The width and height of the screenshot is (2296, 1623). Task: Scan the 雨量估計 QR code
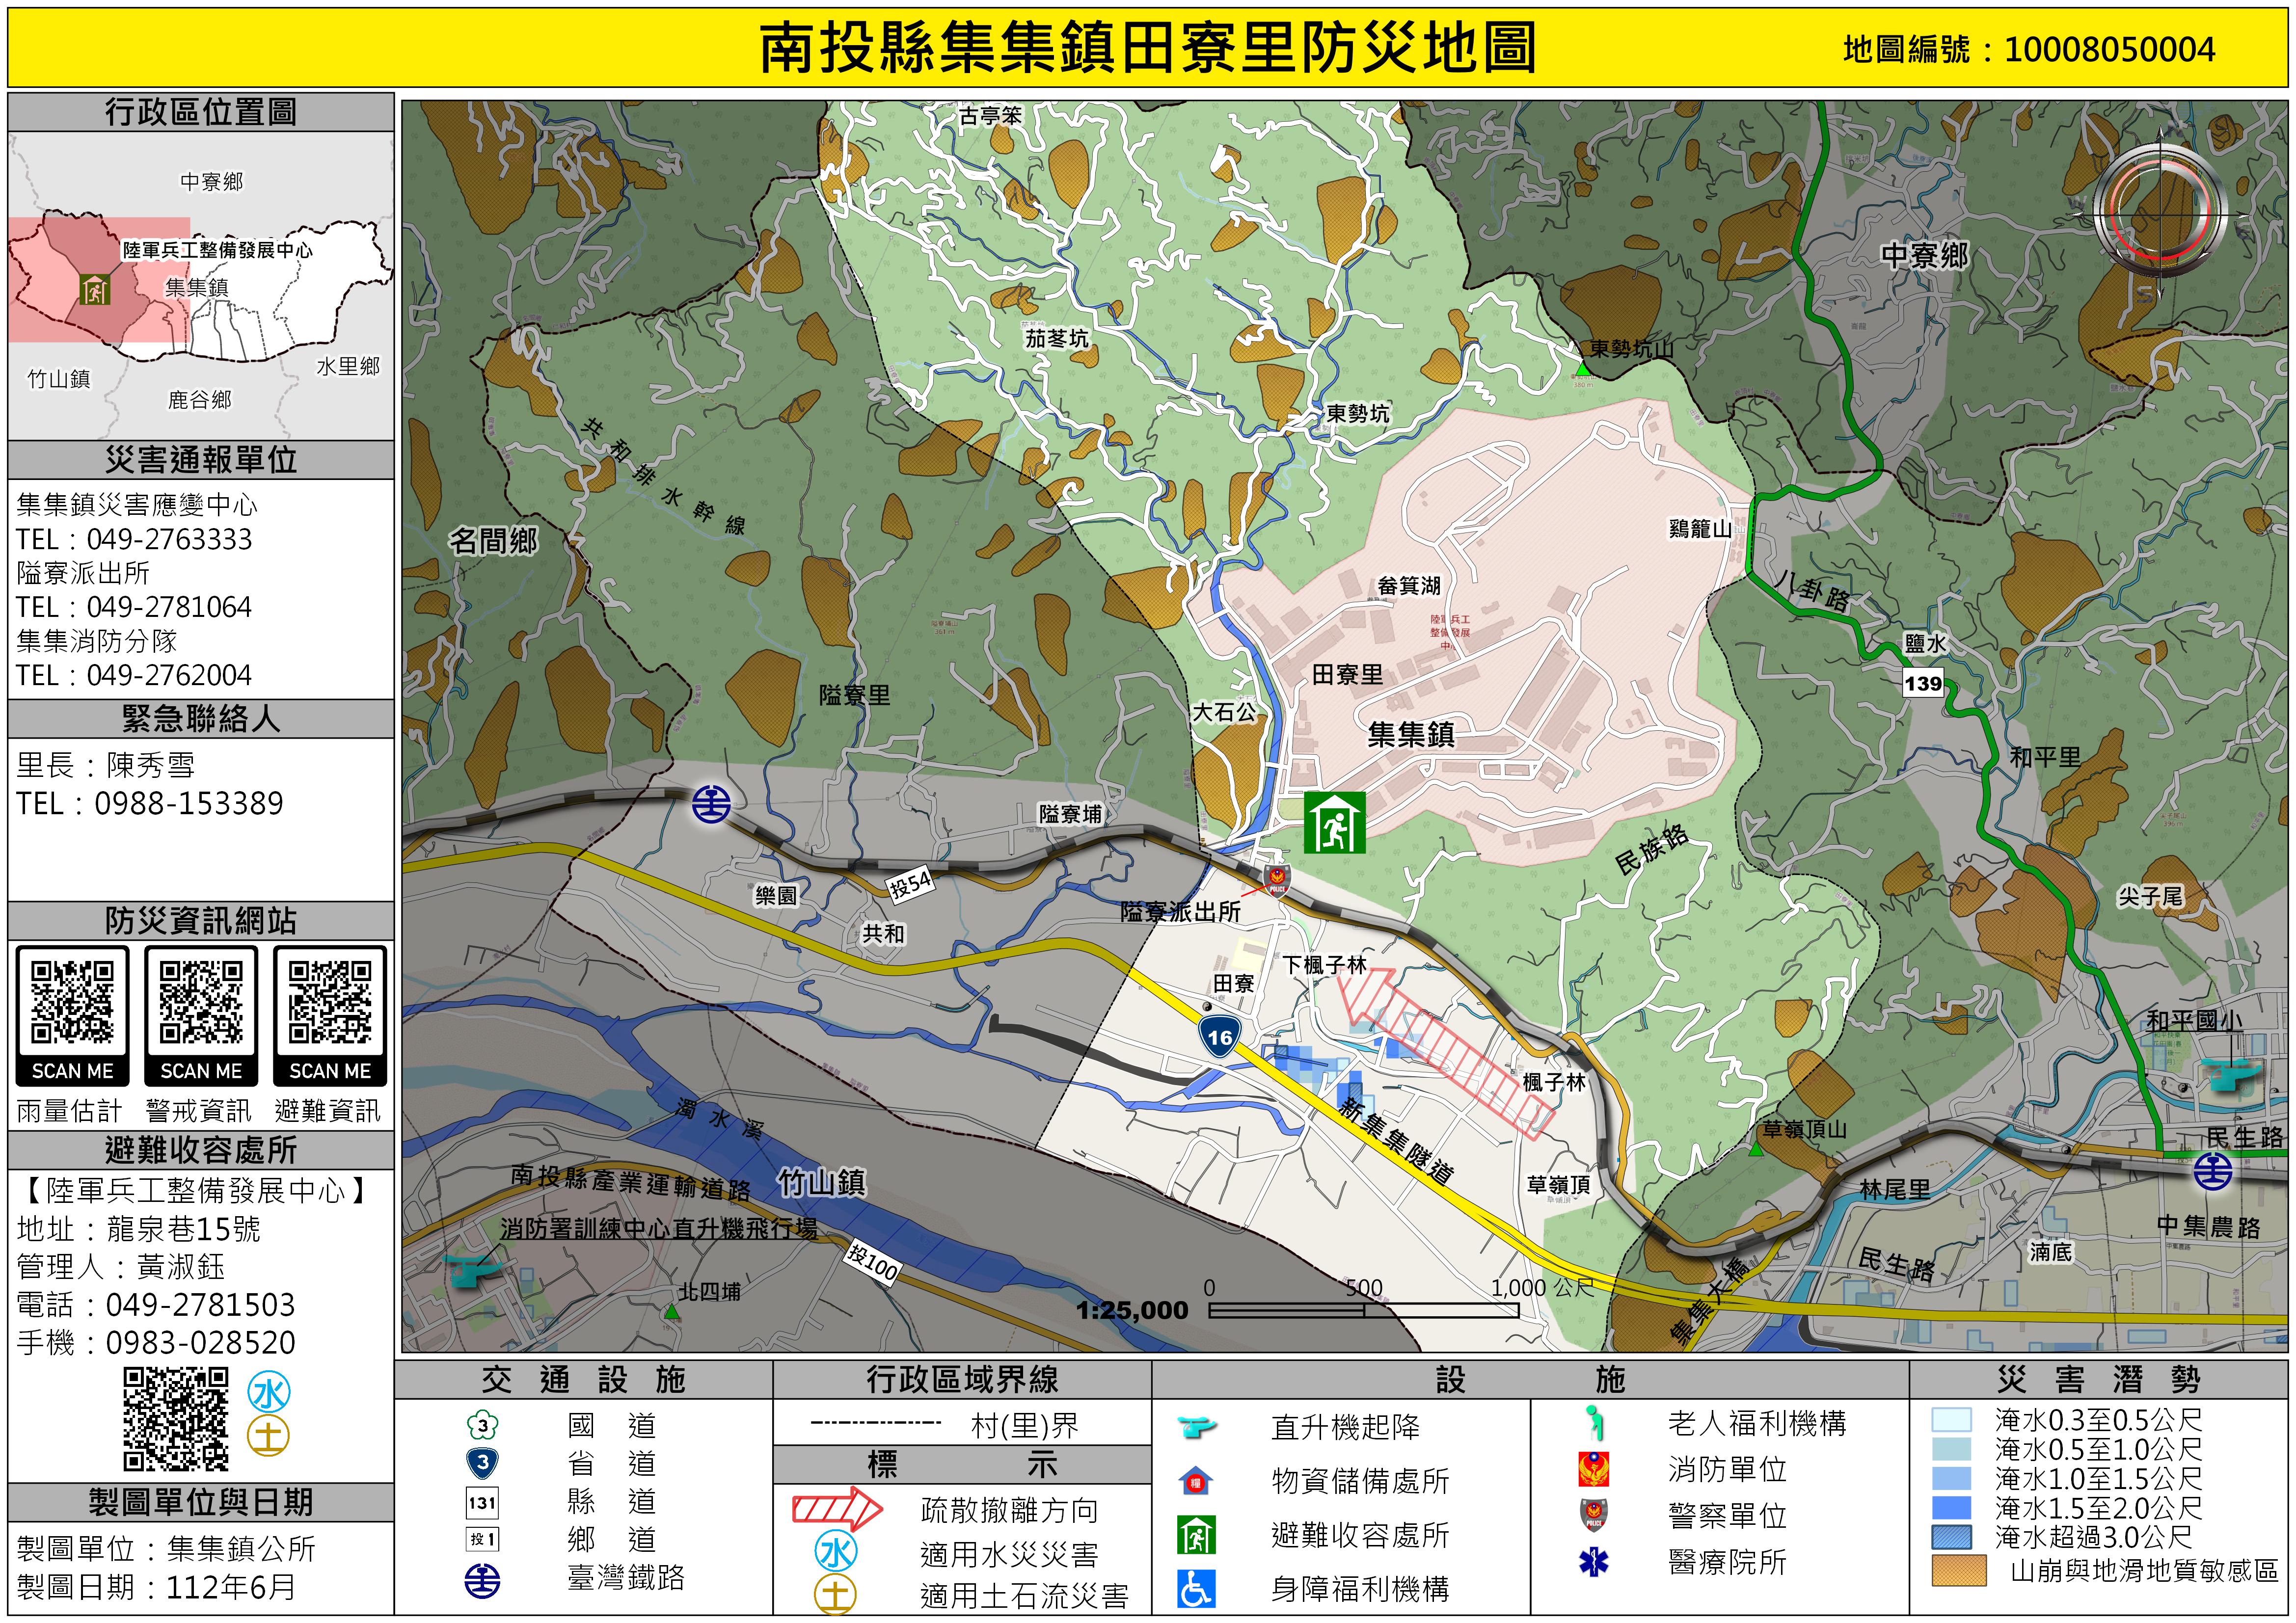tap(72, 1003)
